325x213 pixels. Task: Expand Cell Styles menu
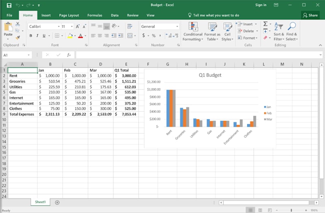227,32
